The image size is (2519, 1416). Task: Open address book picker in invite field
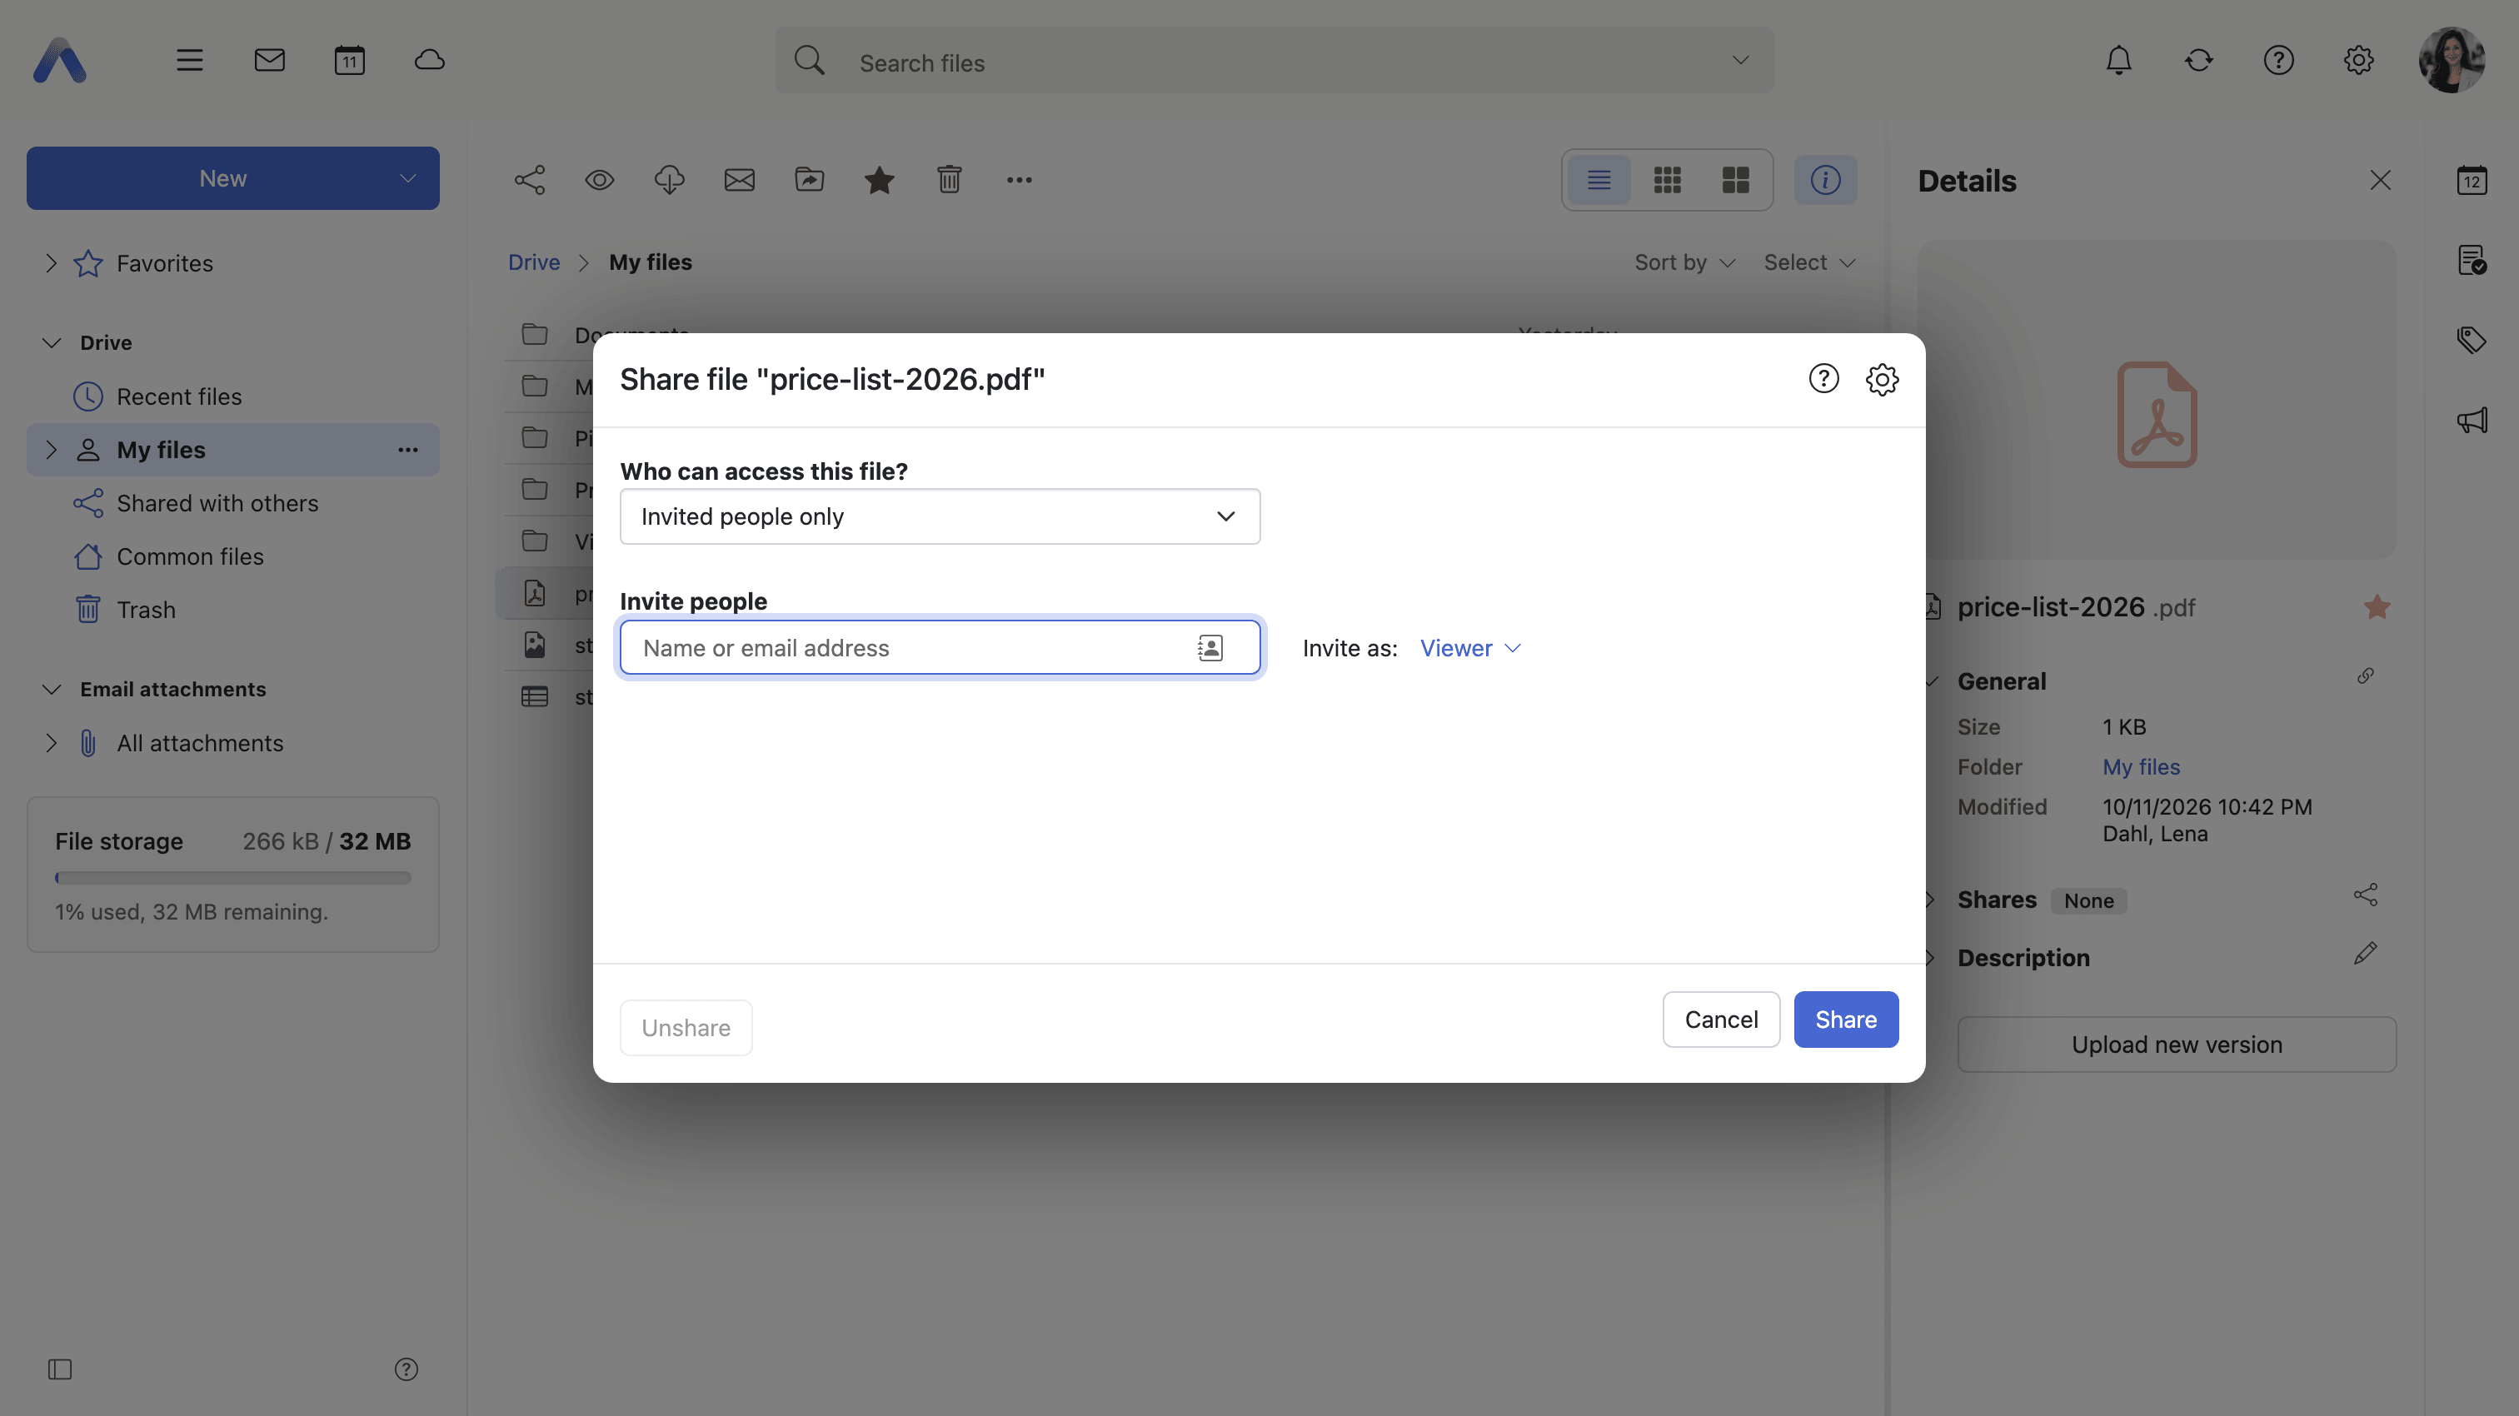tap(1210, 647)
